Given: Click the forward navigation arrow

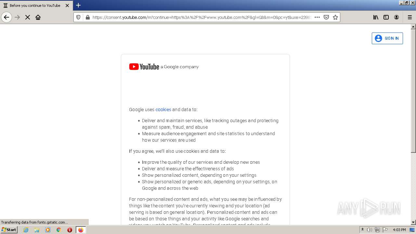Looking at the screenshot, I should [18, 17].
